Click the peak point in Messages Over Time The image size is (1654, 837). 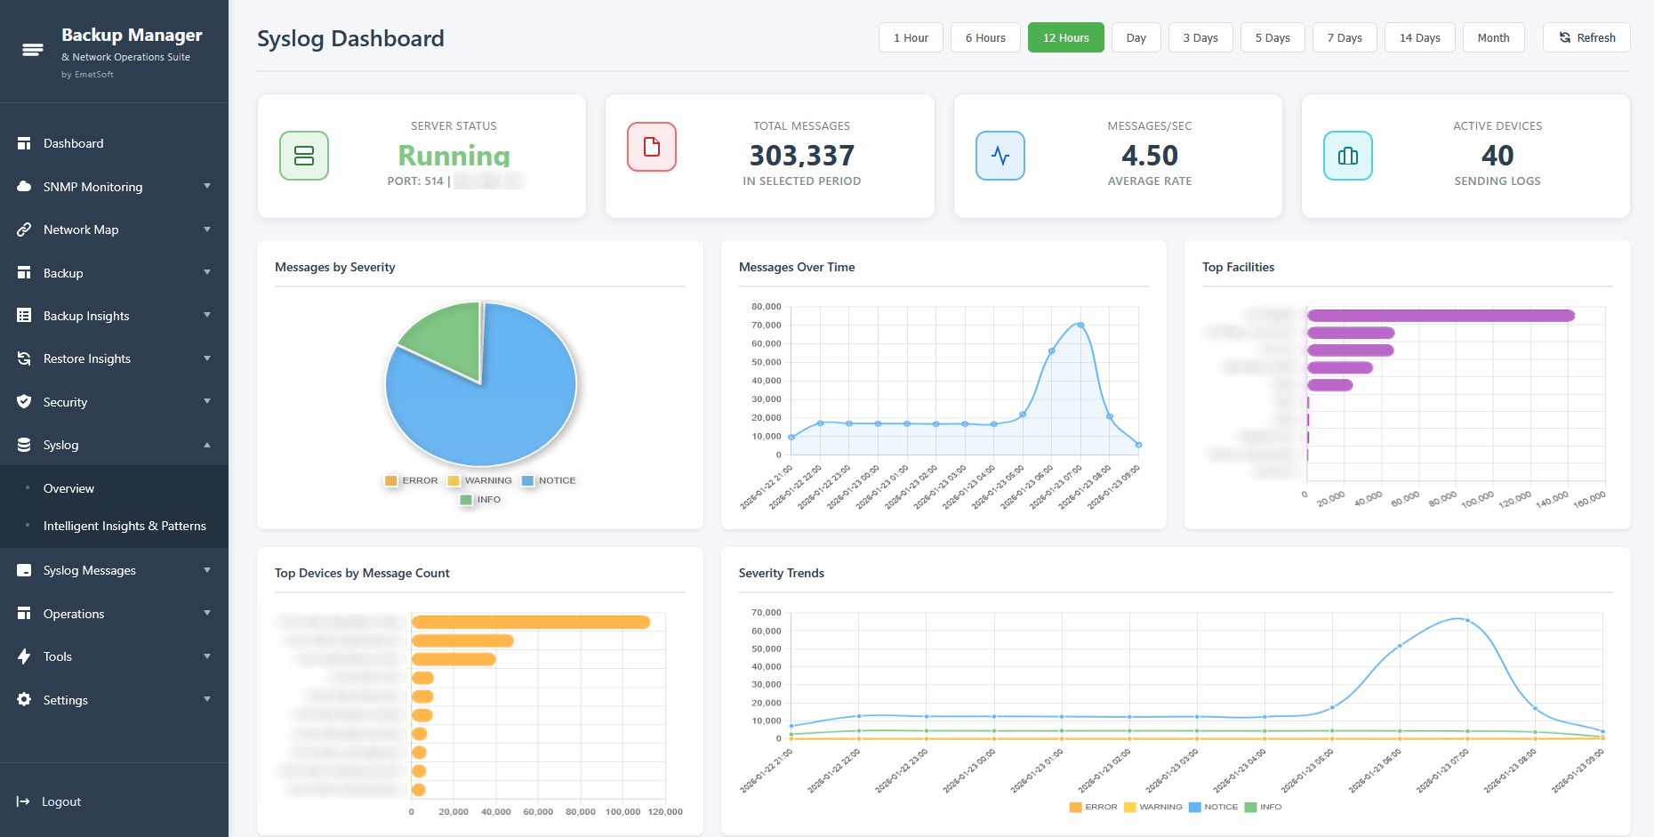pyautogui.click(x=1080, y=325)
